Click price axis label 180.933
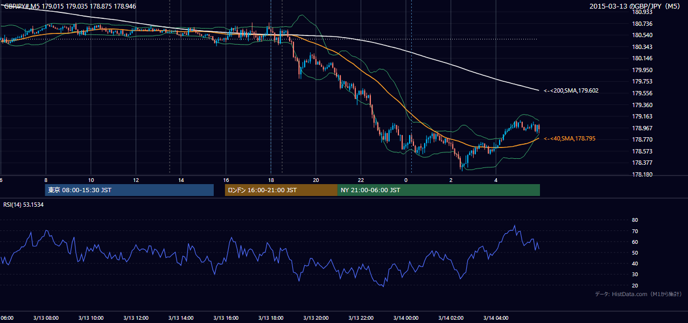688x323 pixels. pos(642,12)
